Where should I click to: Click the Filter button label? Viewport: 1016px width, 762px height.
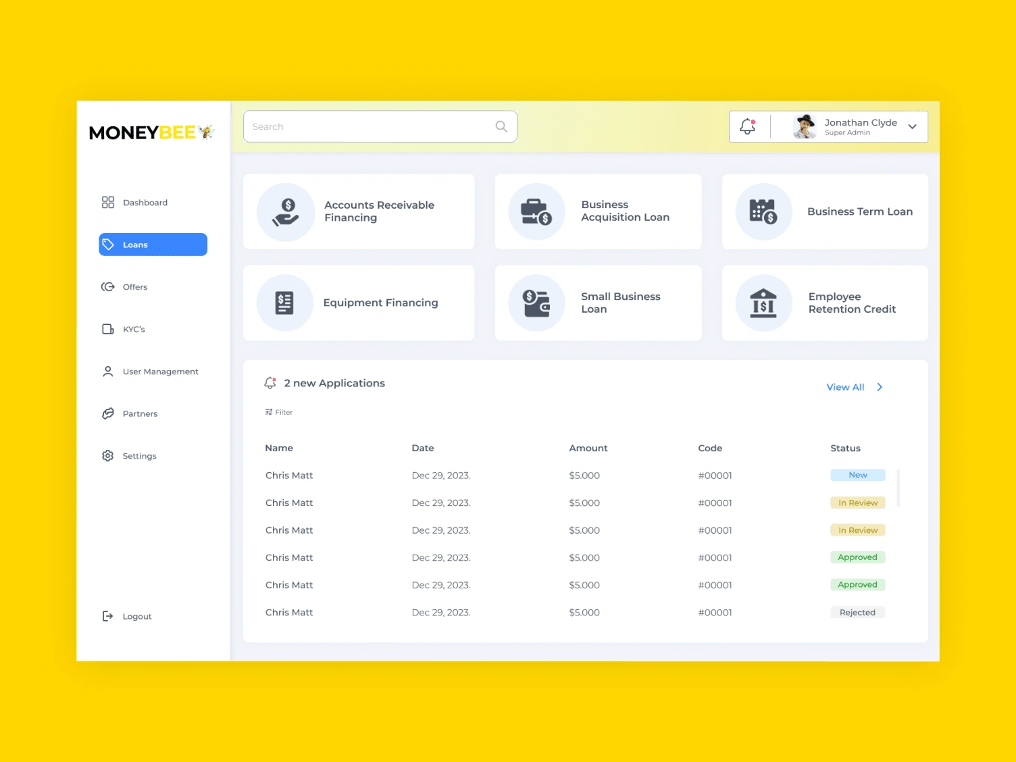pos(284,412)
